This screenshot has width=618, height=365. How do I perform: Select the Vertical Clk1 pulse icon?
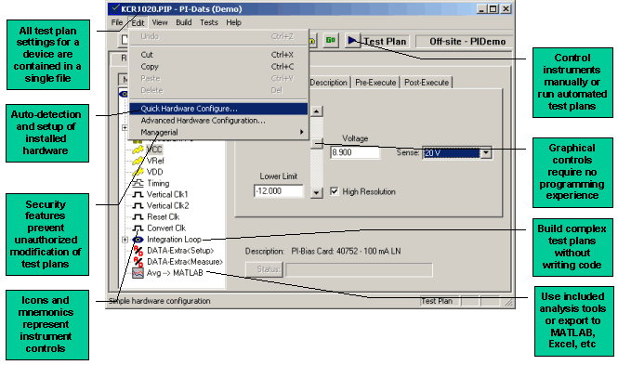(138, 194)
